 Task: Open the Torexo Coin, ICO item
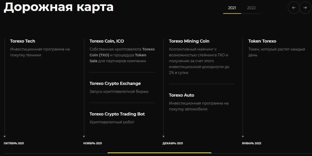pos(107,41)
